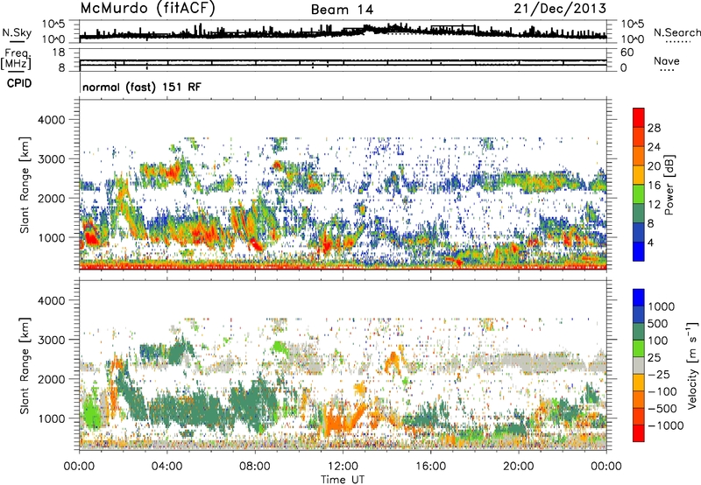This screenshot has height=485, width=701.
Task: Click the 2000 range tick of the power panel
Action: click(x=51, y=198)
